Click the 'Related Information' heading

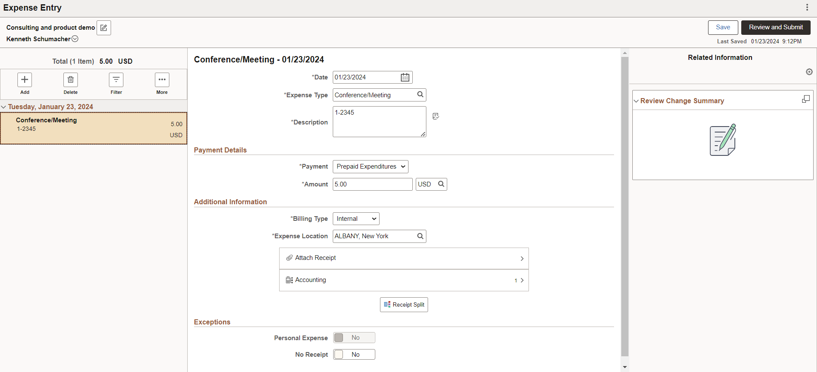[x=720, y=57]
